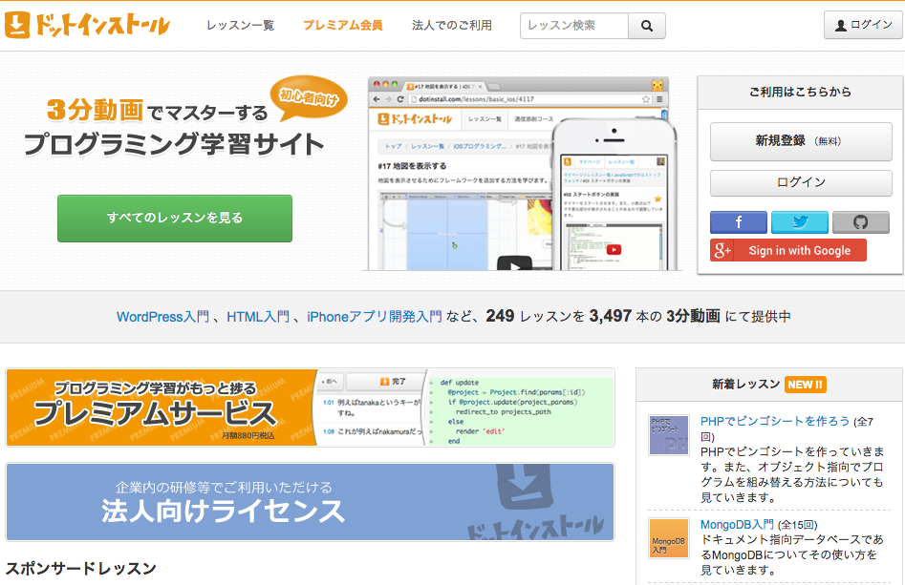Play the video in the hero screenshot
905x585 pixels.
coord(514,265)
